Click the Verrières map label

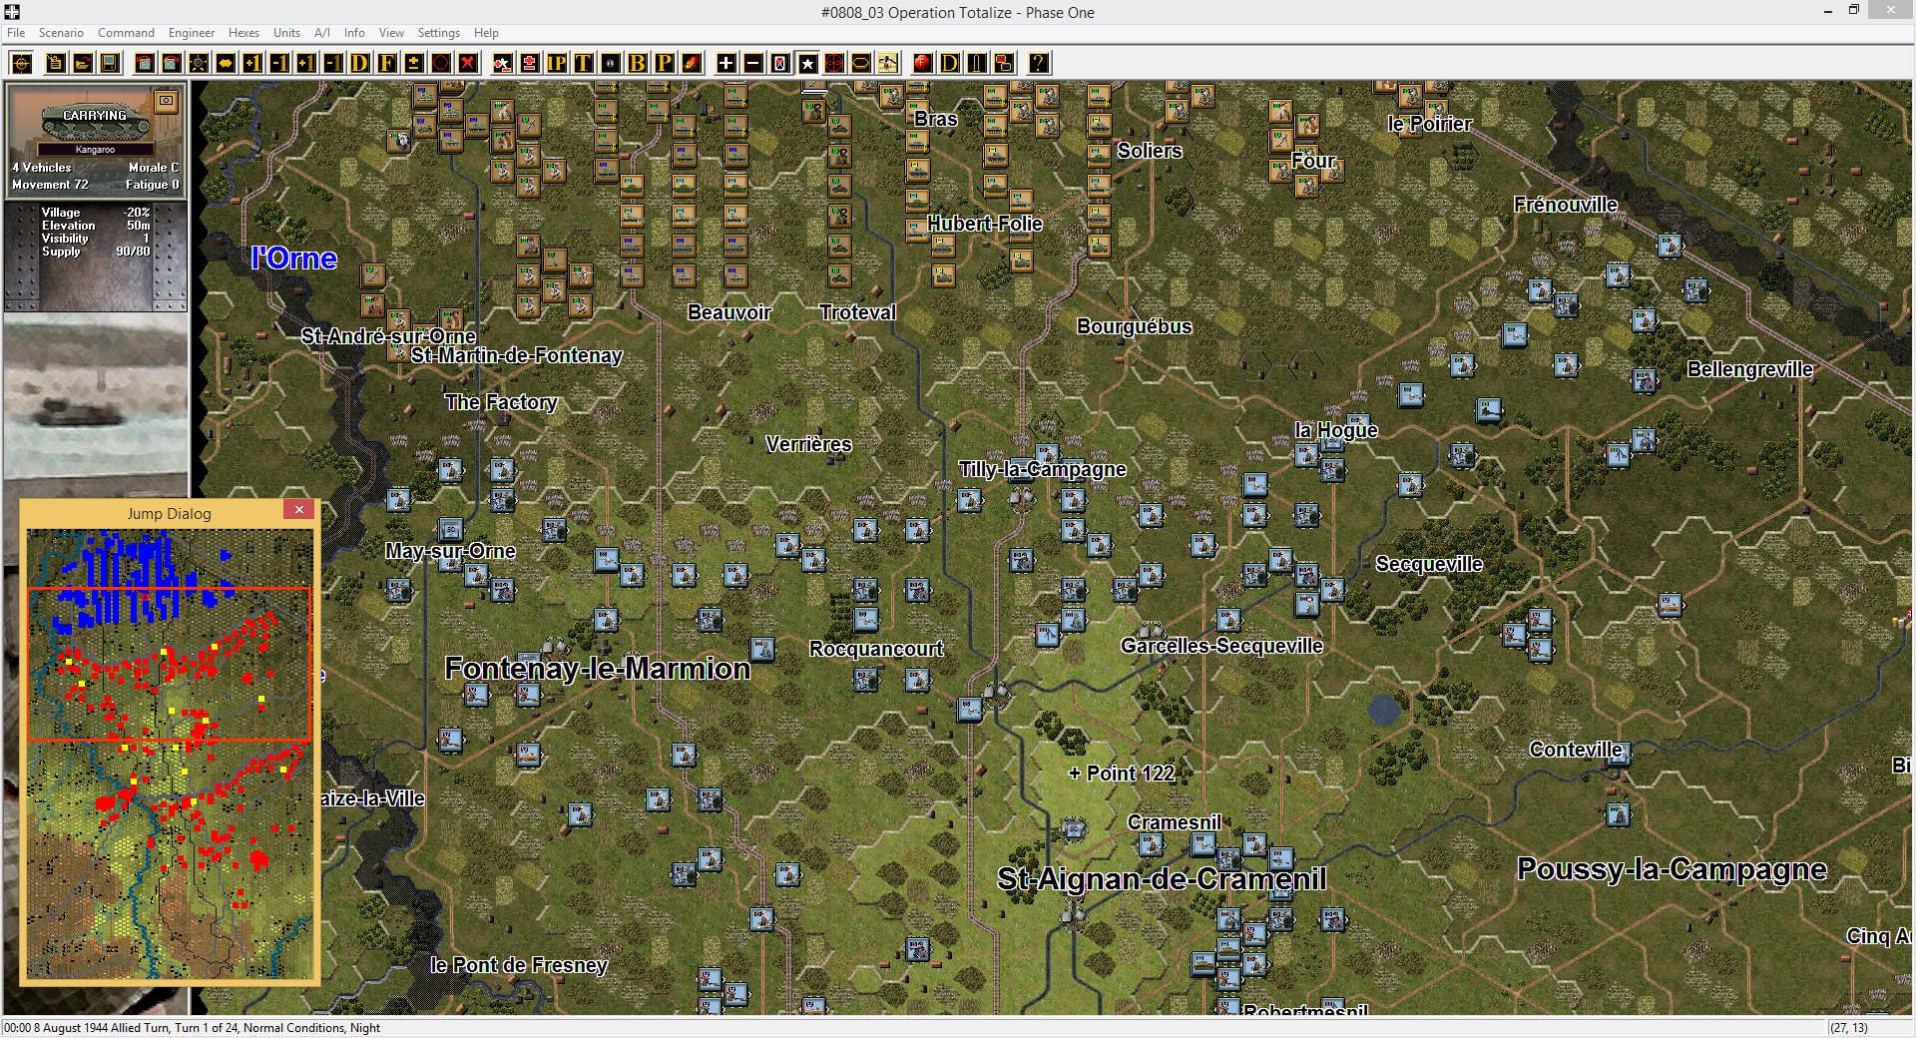(808, 444)
